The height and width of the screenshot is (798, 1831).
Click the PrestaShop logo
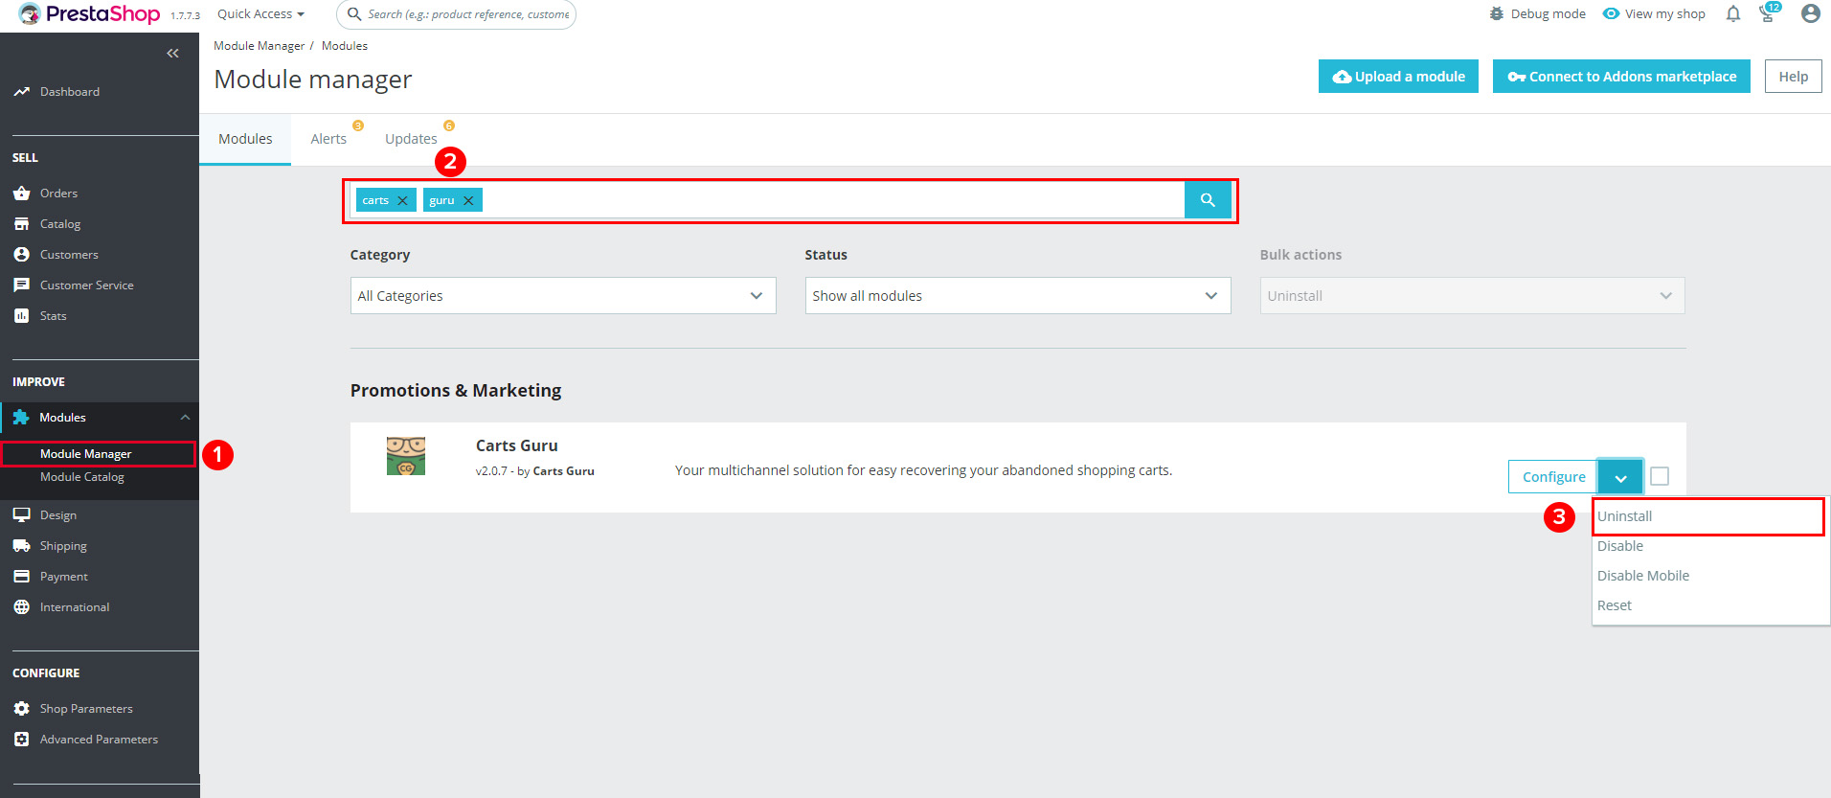89,14
